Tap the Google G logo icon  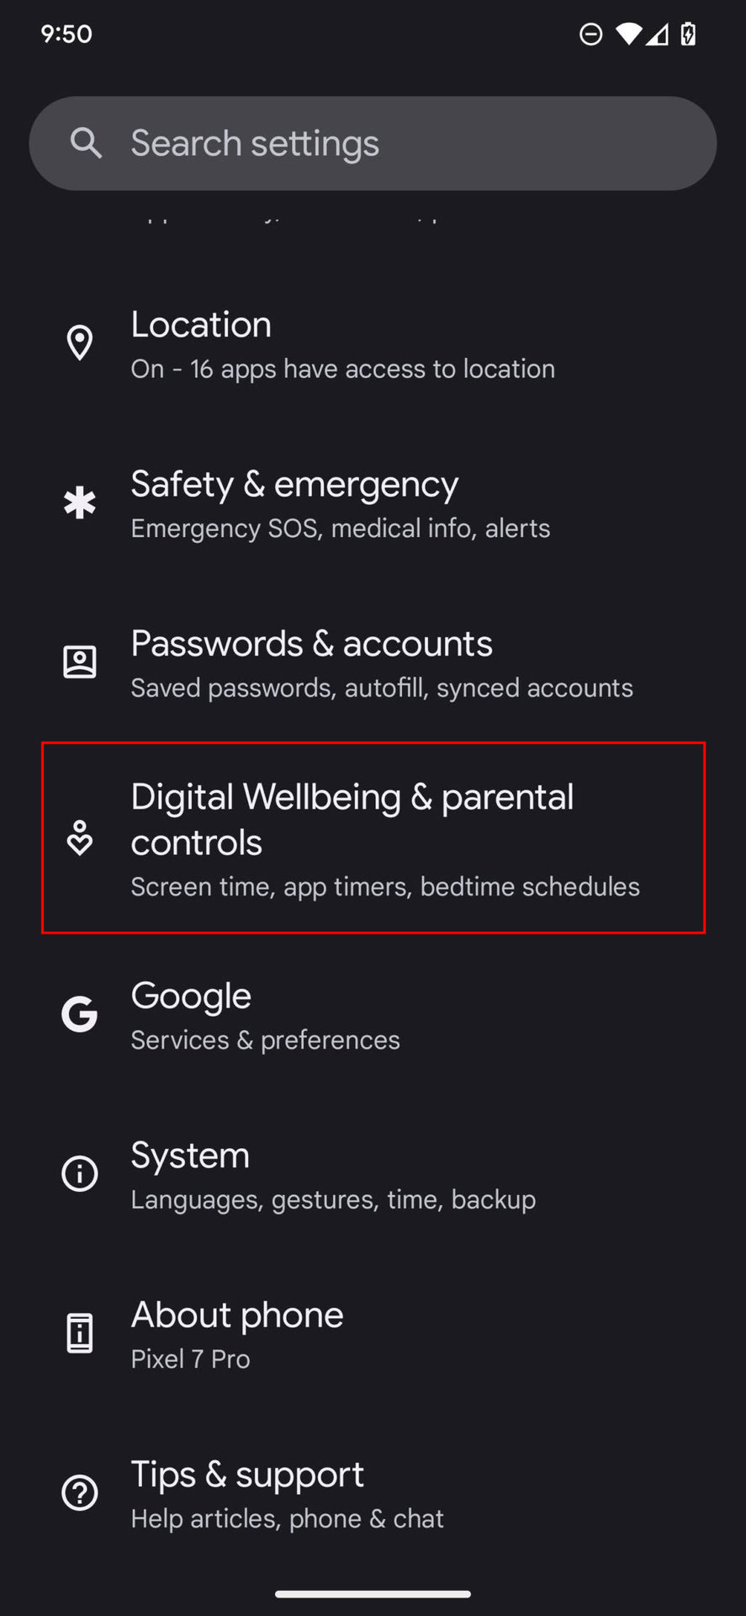point(80,1014)
